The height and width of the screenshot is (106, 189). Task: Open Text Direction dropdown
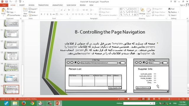[106, 9]
